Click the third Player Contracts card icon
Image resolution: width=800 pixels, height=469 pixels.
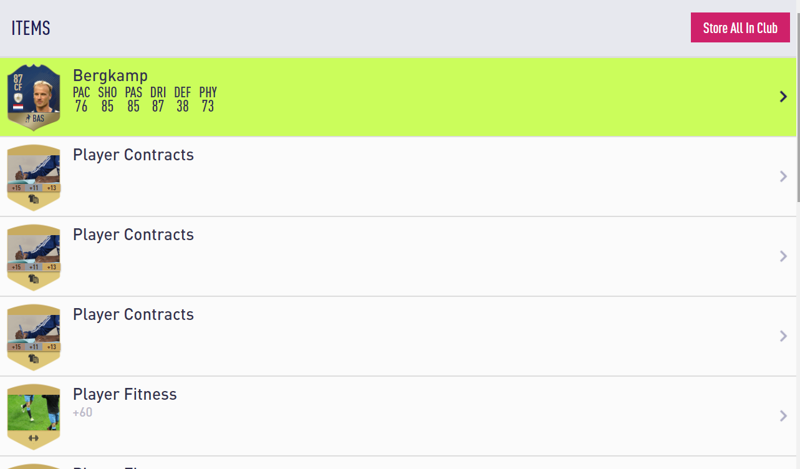34,337
